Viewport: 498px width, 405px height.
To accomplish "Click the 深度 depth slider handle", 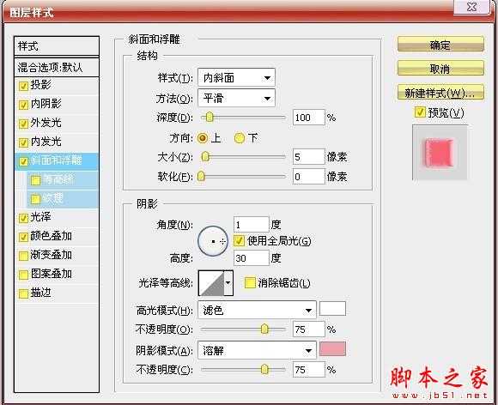I will click(209, 117).
